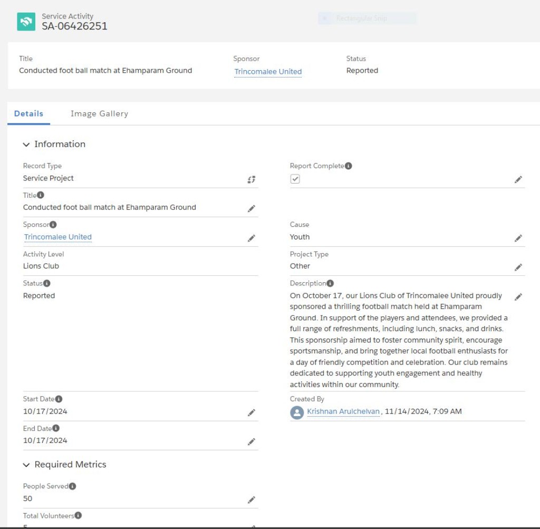The width and height of the screenshot is (540, 529).
Task: Click Cause value Youth
Action: pos(300,237)
